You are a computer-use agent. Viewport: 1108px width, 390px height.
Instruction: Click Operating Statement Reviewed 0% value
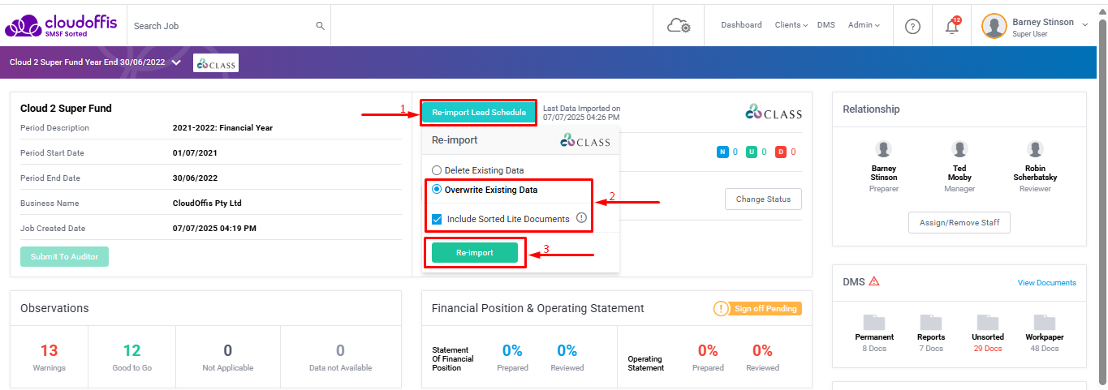(x=762, y=350)
